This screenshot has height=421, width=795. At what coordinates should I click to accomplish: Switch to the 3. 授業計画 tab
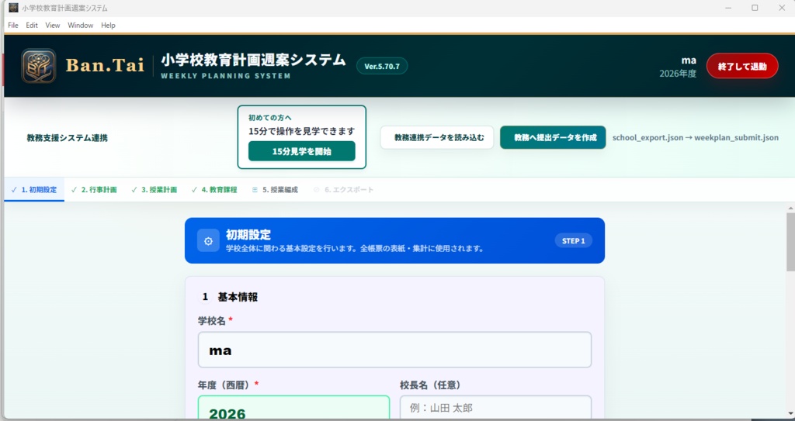coord(154,189)
